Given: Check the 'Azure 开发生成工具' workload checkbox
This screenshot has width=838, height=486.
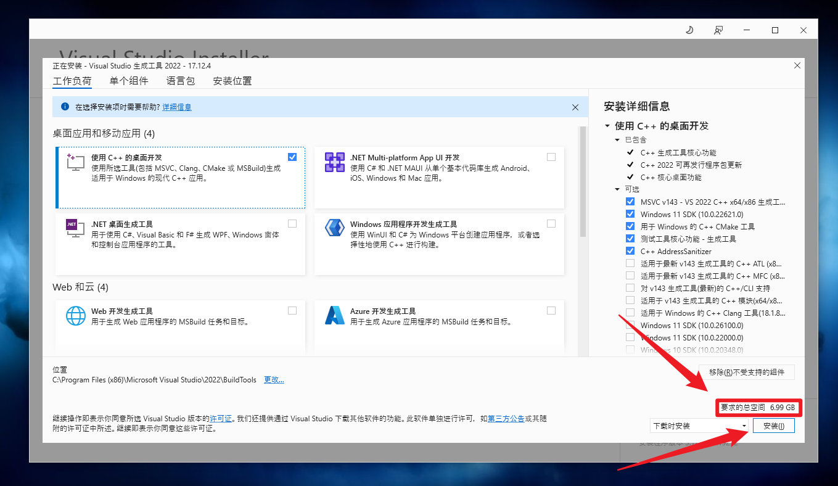Looking at the screenshot, I should click(551, 311).
